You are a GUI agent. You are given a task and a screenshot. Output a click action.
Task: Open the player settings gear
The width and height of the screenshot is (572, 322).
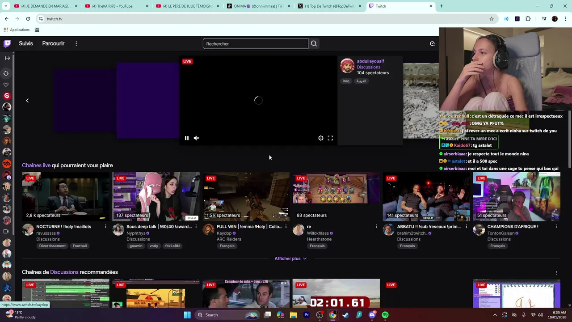tap(321, 138)
